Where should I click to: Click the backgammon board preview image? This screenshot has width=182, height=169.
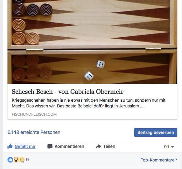(92, 42)
